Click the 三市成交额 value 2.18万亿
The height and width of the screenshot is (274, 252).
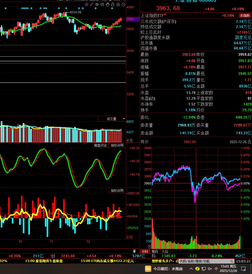coord(244,21)
